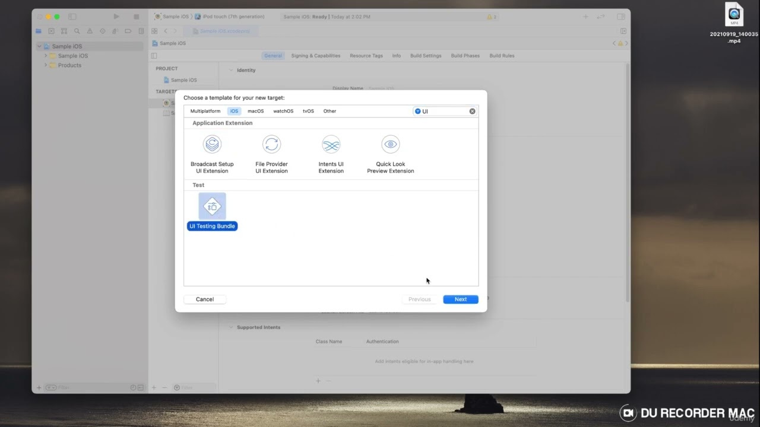Click the Stop button in Xcode toolbar
This screenshot has width=760, height=427.
point(137,17)
